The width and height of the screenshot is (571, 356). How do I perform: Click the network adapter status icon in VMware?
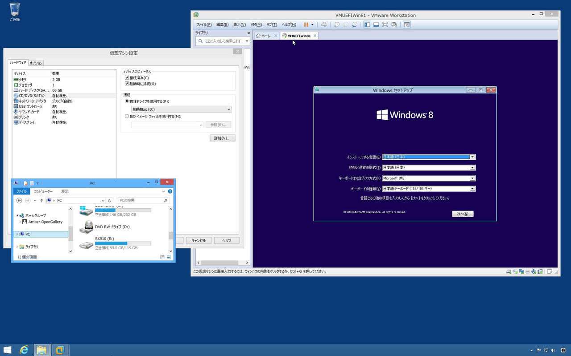tap(521, 271)
